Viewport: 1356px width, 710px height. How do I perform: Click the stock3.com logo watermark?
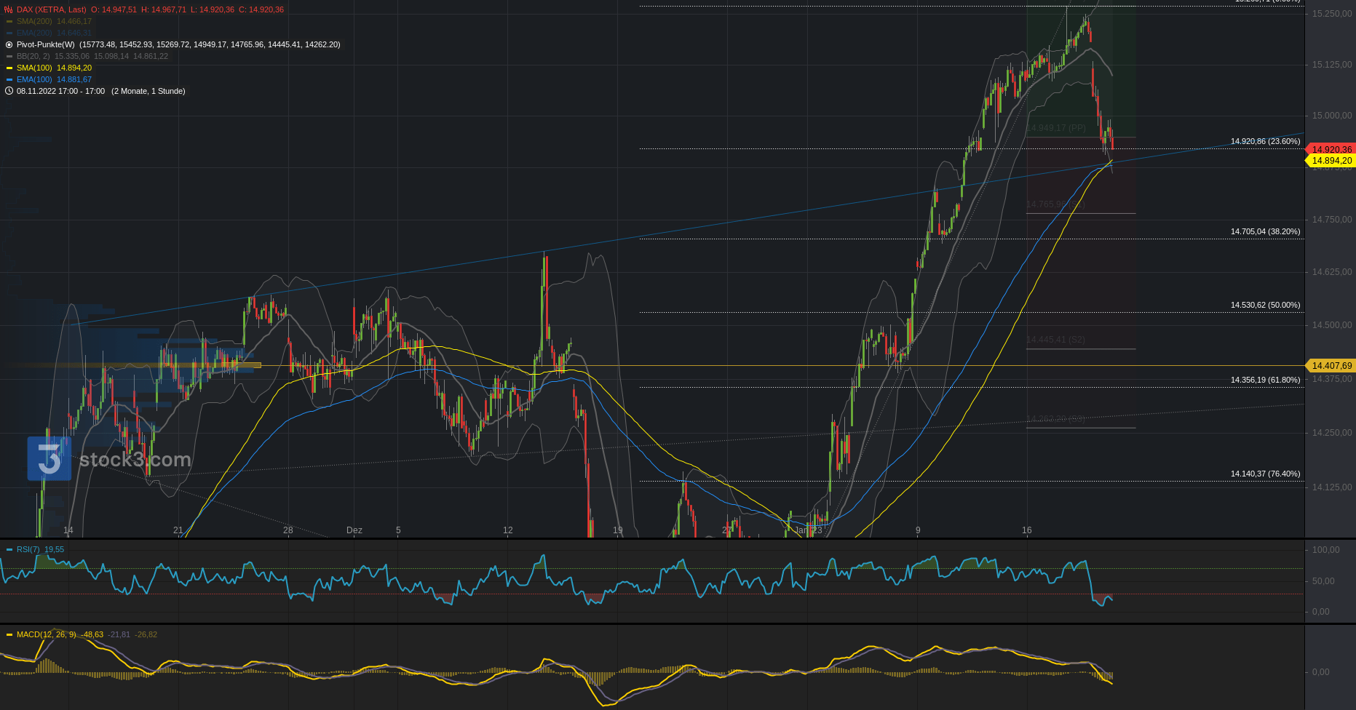109,459
